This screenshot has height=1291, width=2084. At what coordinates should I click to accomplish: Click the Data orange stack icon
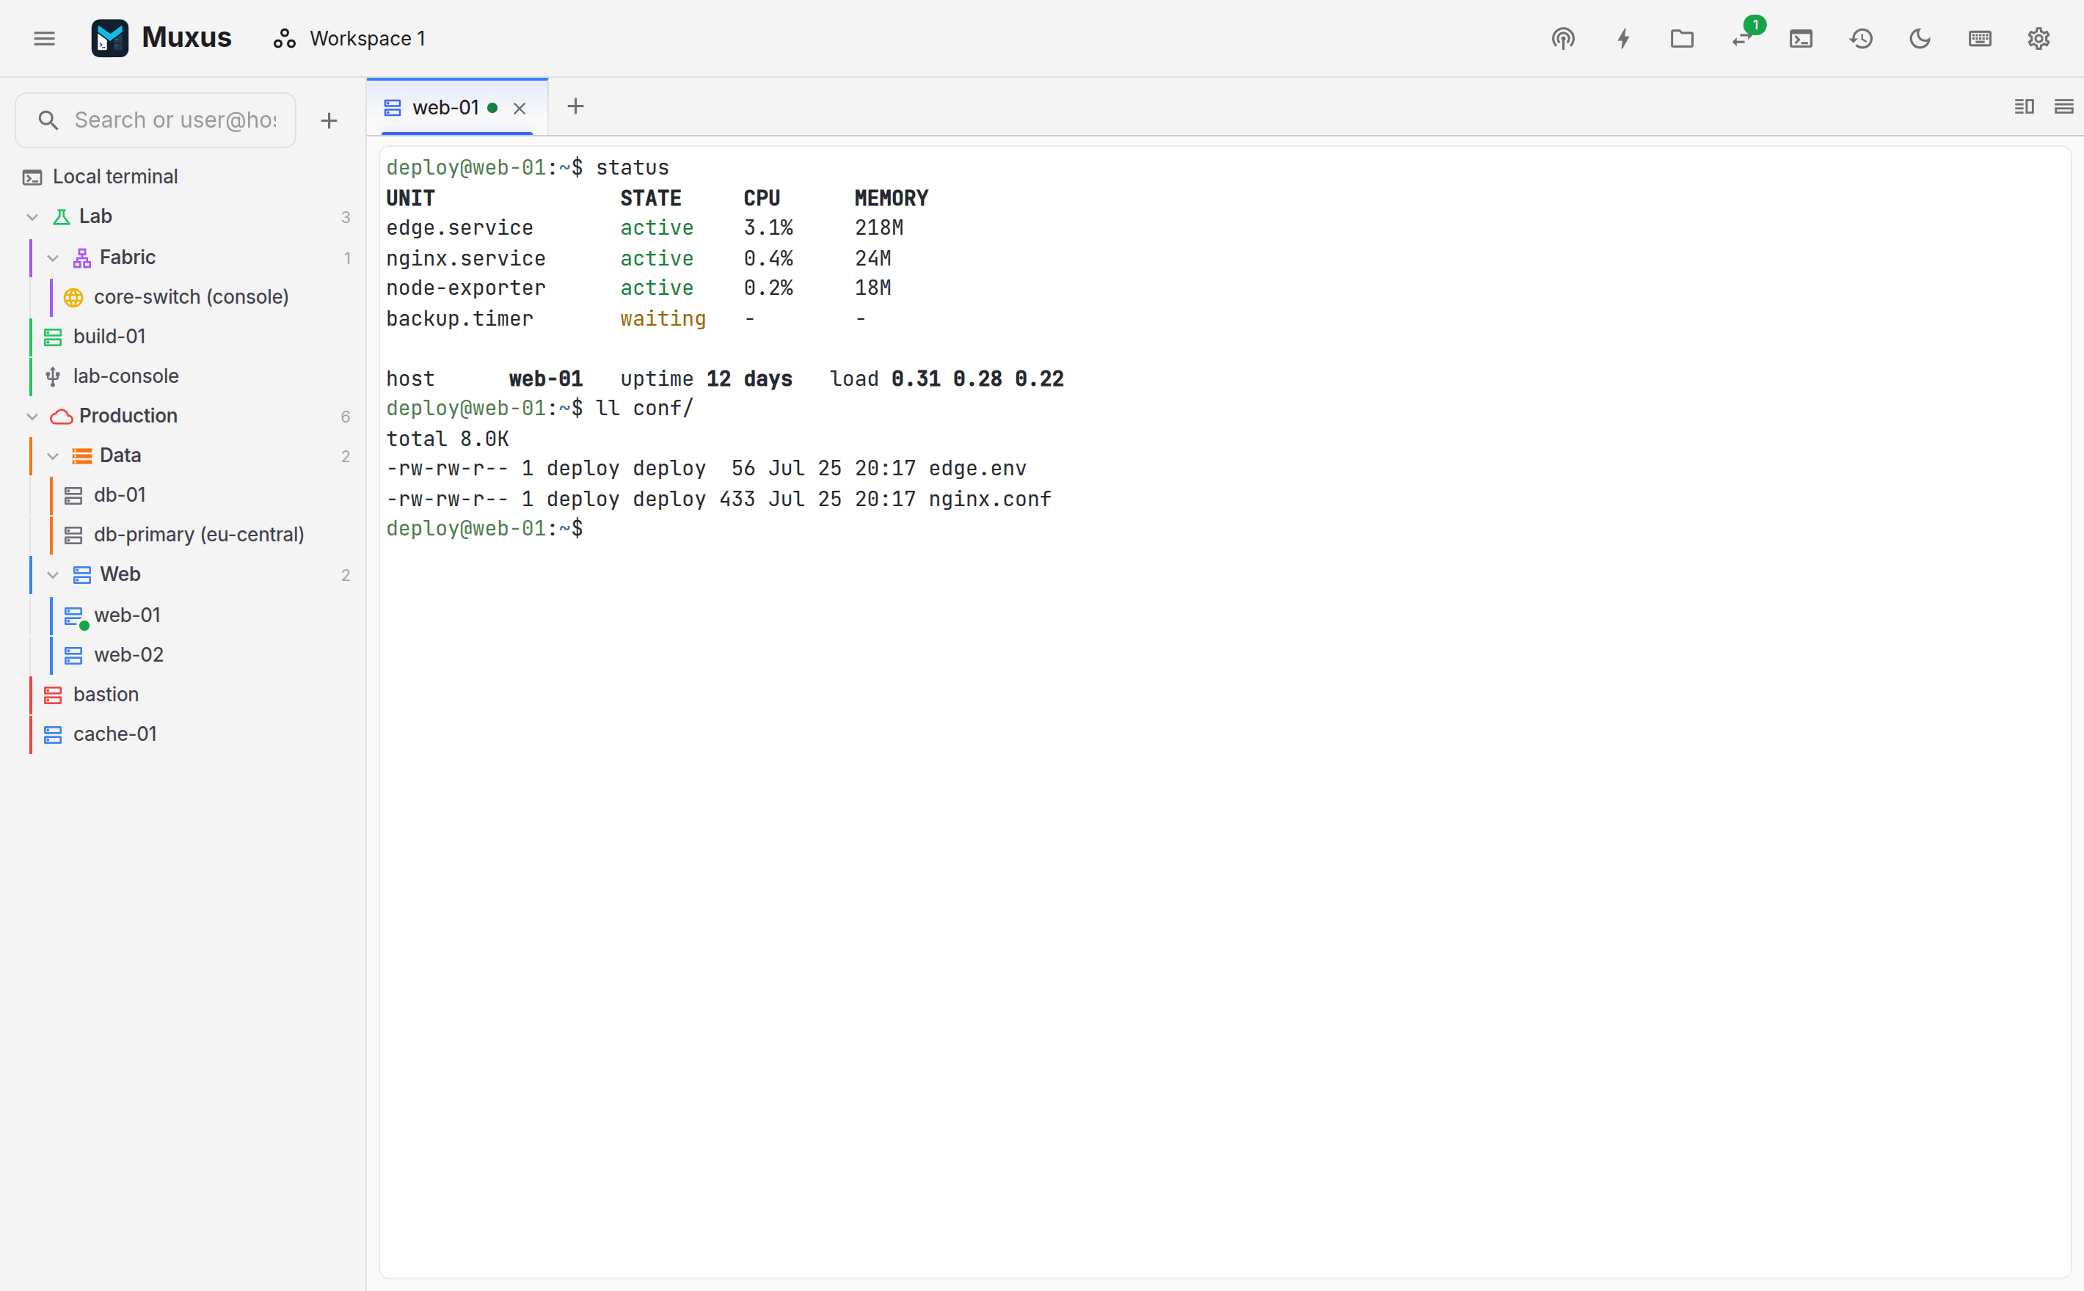pos(82,456)
